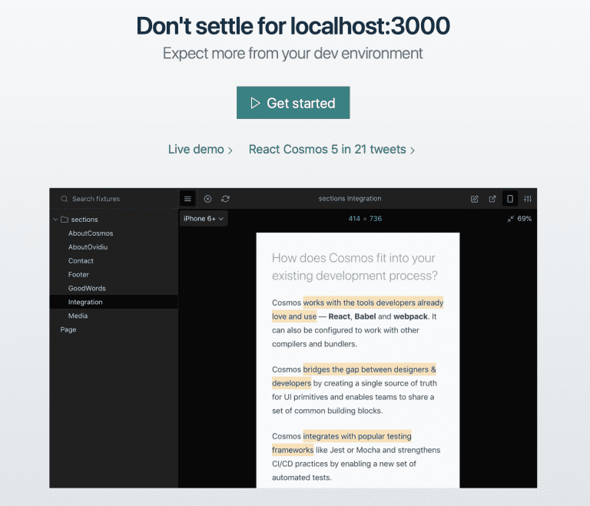Click highlighted 'works with the tools developers already' text

pos(373,303)
